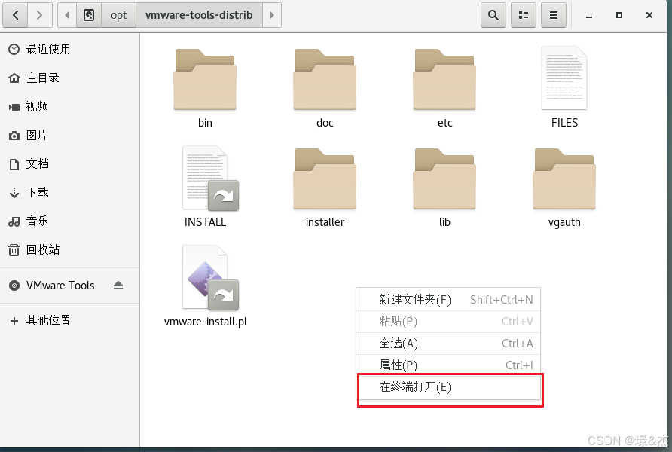Viewport: 672px width, 452px height.
Task: Show further path segments with right triangle
Action: 272,15
